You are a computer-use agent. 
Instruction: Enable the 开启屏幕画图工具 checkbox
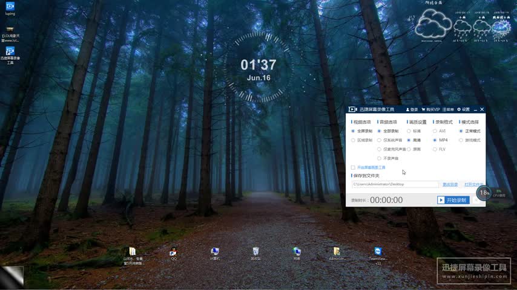pos(353,167)
